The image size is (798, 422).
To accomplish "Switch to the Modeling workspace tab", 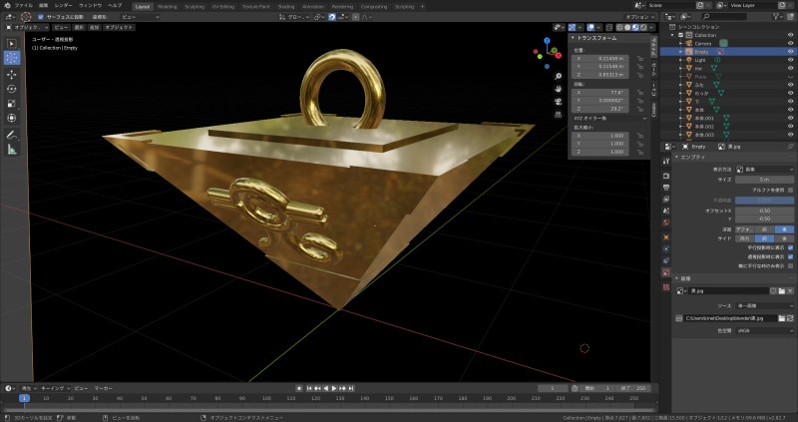I will point(167,7).
